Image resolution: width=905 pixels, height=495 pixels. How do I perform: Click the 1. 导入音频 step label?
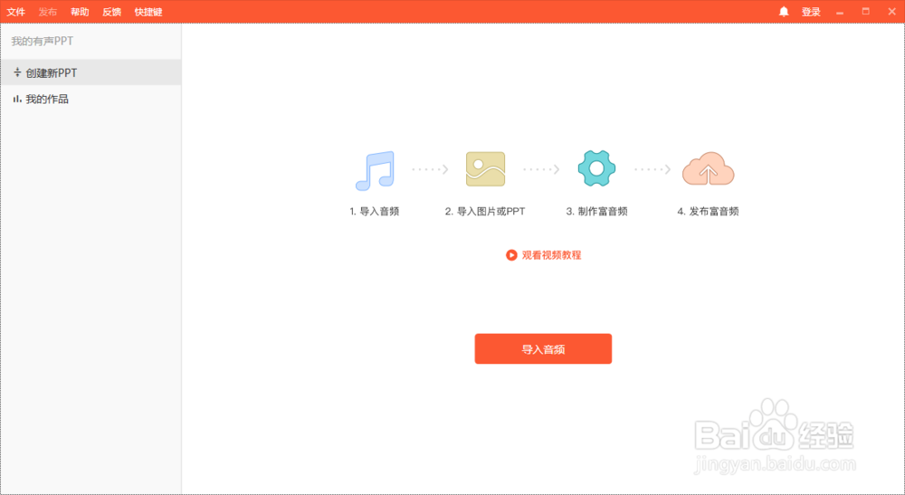[374, 211]
